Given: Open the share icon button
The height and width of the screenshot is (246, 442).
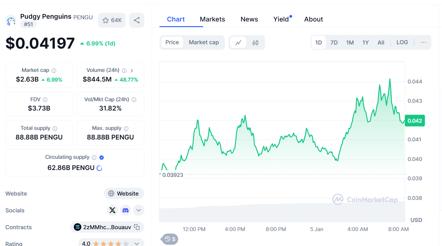Looking at the screenshot, I should [x=137, y=20].
